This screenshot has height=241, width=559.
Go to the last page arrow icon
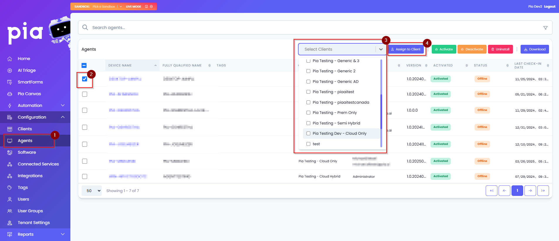[x=543, y=191]
